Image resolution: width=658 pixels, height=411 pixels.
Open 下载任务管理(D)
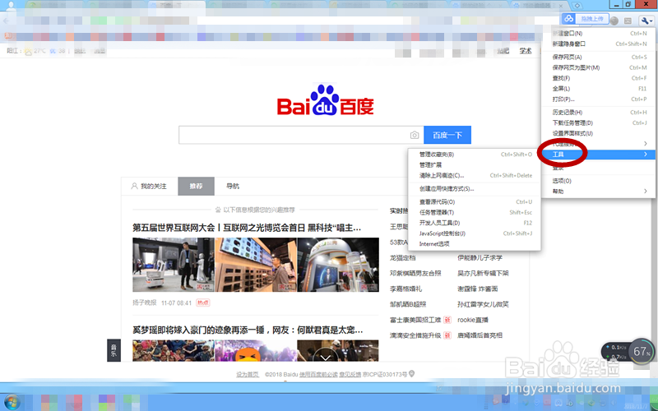click(x=600, y=122)
